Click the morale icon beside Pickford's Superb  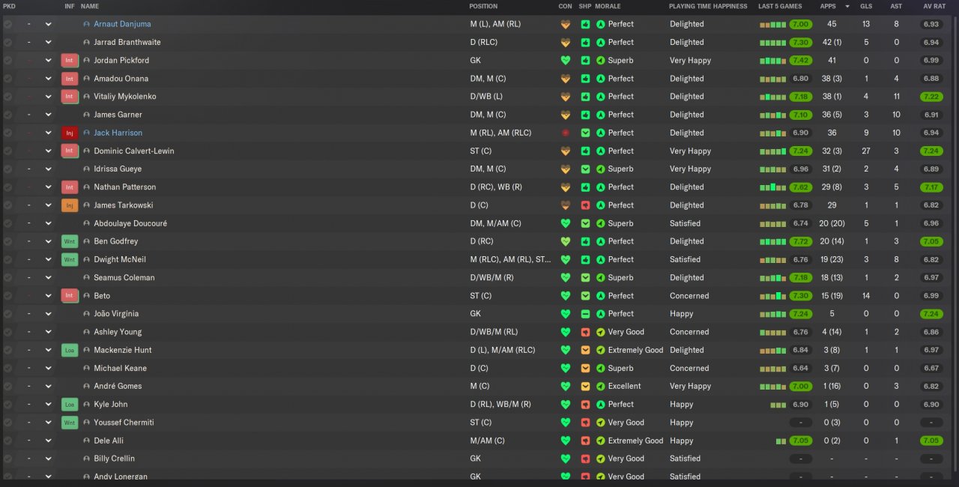pyautogui.click(x=601, y=60)
